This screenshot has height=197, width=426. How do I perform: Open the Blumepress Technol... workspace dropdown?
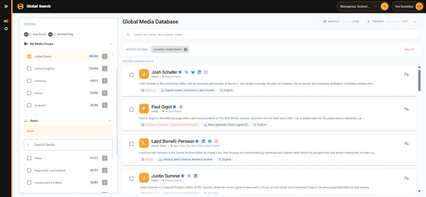click(363, 6)
